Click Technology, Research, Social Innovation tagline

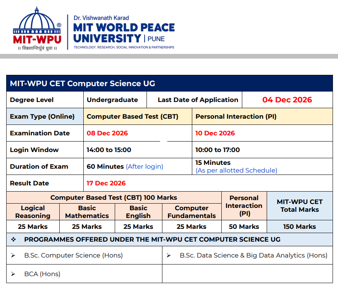coord(124,47)
